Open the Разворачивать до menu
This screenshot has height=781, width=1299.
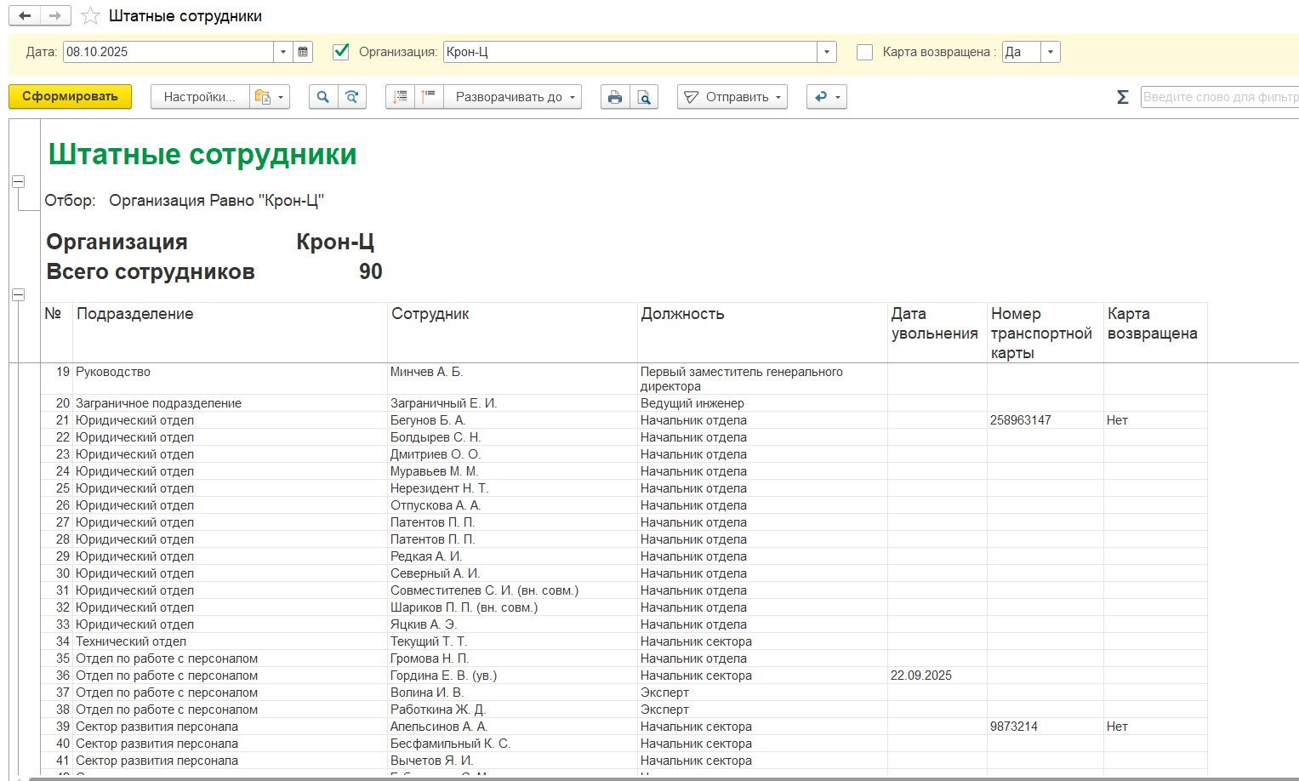coord(514,97)
